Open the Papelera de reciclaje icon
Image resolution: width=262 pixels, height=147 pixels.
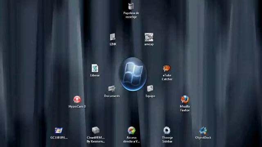pyautogui.click(x=131, y=7)
